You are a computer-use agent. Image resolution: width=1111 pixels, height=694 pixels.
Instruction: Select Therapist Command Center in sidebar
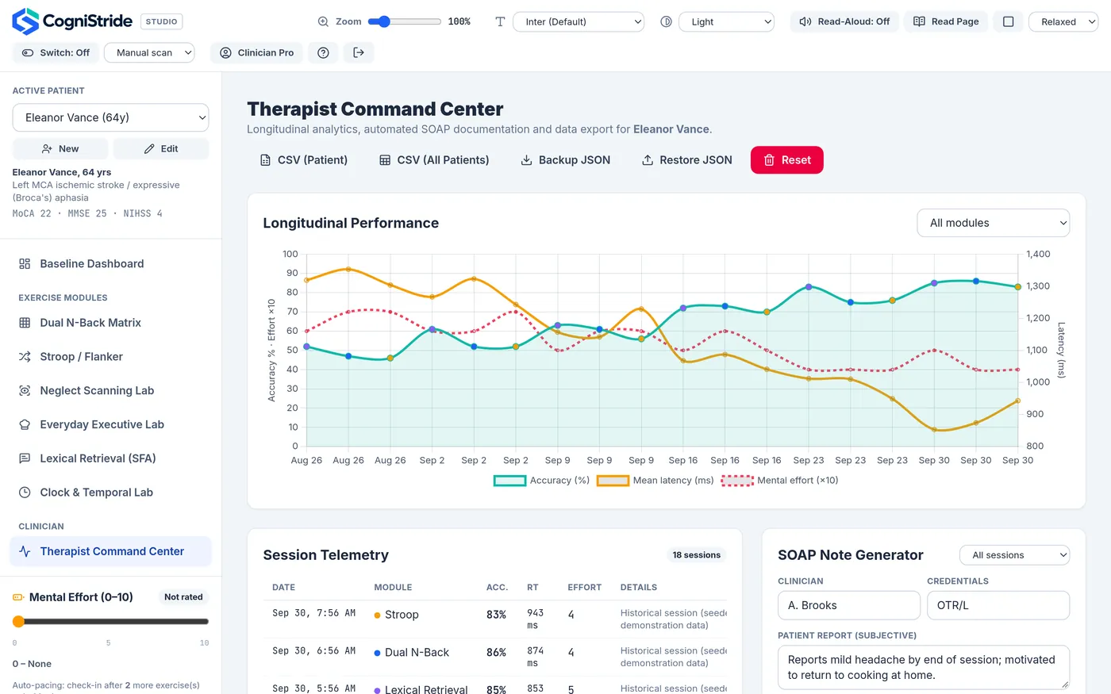tap(110, 551)
